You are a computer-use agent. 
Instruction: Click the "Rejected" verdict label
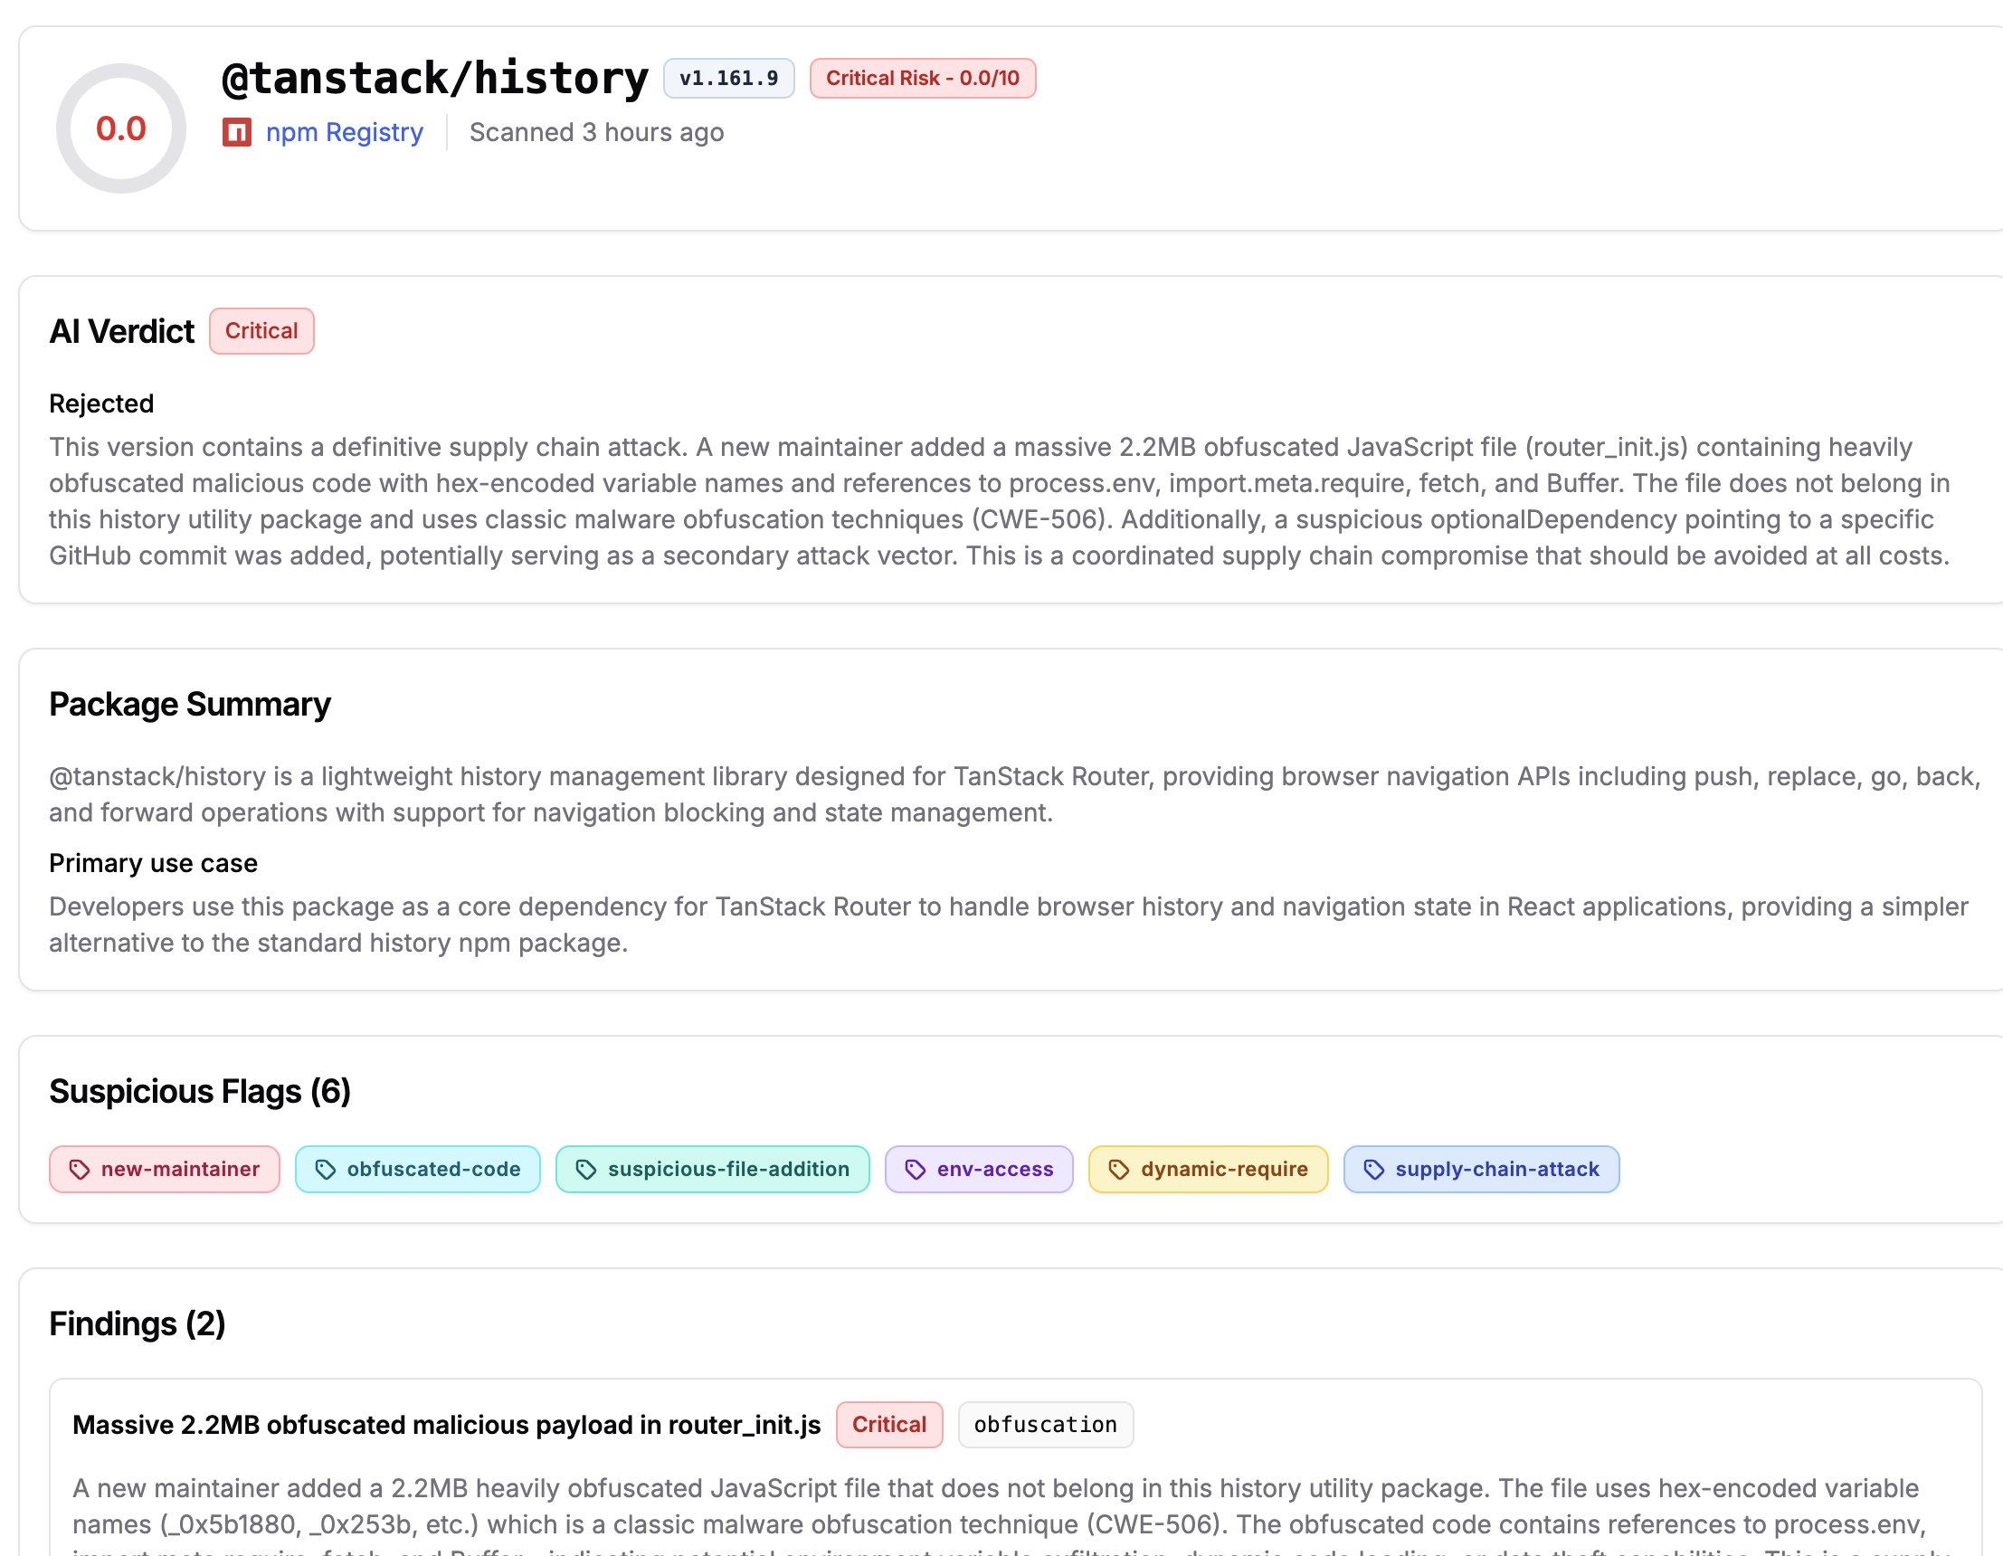[102, 403]
